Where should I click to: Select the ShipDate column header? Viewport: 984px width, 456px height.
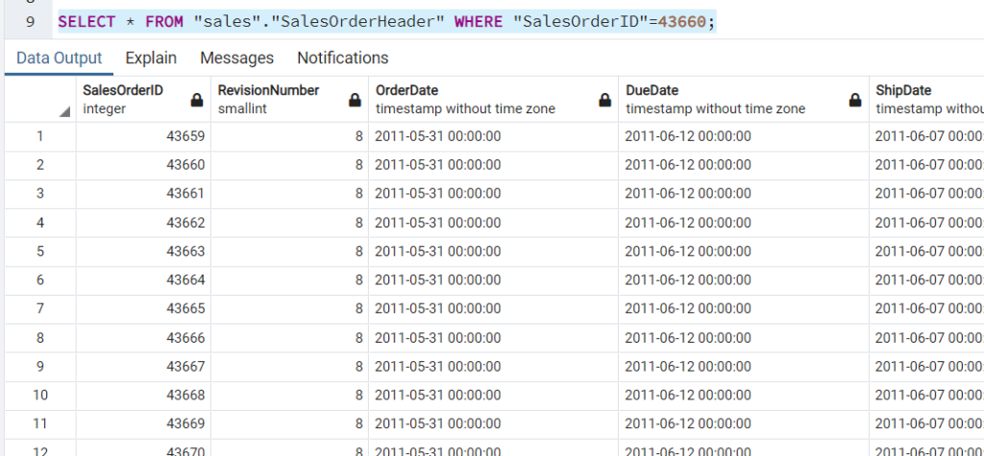pyautogui.click(x=926, y=99)
